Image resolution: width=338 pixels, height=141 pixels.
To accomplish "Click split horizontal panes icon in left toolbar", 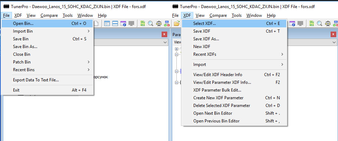I will [x=115, y=23].
